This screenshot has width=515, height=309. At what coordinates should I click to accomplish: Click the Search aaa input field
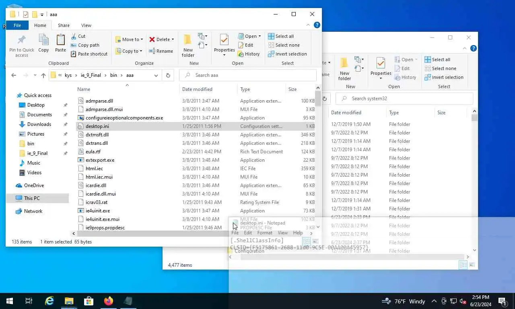point(248,75)
